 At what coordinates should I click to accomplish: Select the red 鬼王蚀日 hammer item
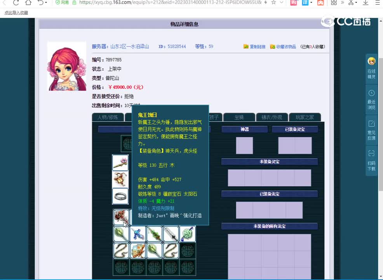click(x=121, y=217)
